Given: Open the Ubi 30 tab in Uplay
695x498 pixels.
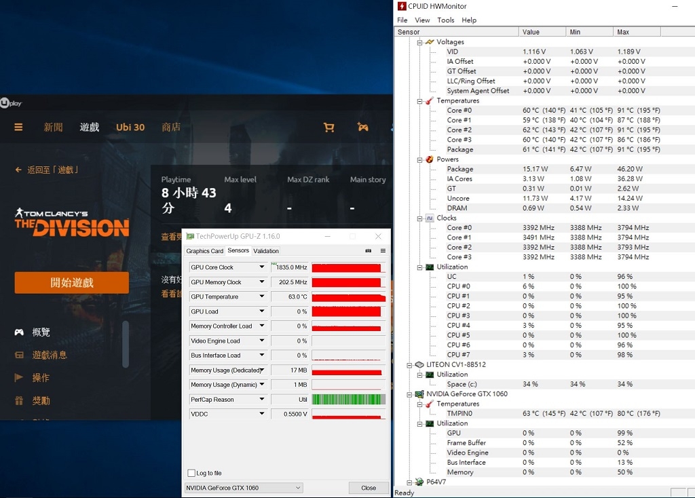Looking at the screenshot, I should click(x=130, y=127).
